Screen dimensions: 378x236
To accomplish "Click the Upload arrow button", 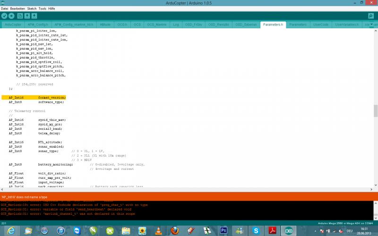I will (11, 16).
